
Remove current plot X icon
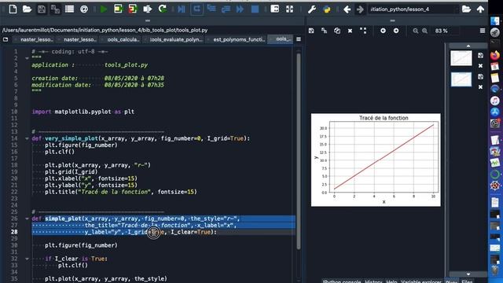coord(350,31)
